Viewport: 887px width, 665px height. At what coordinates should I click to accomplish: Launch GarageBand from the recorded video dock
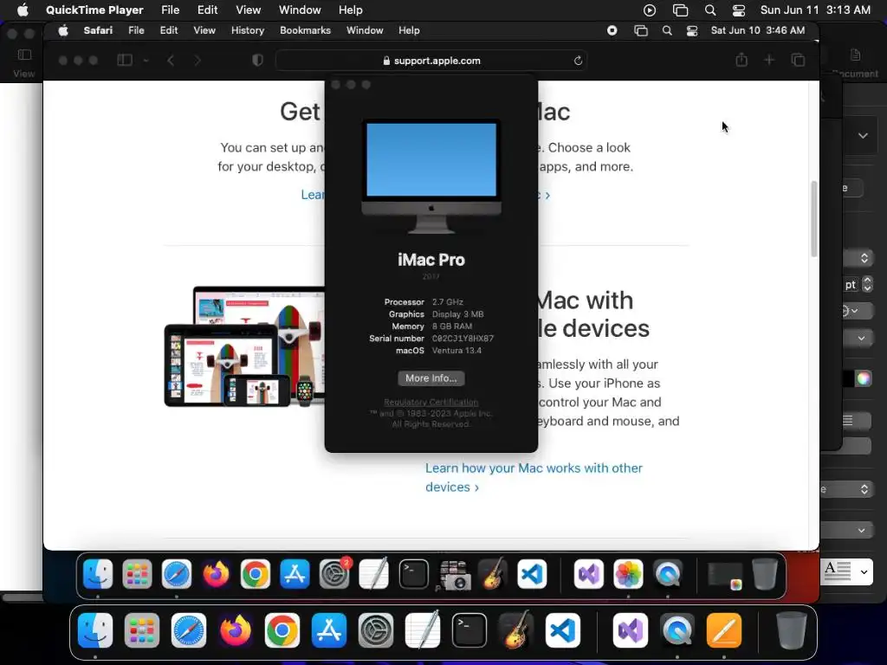493,575
